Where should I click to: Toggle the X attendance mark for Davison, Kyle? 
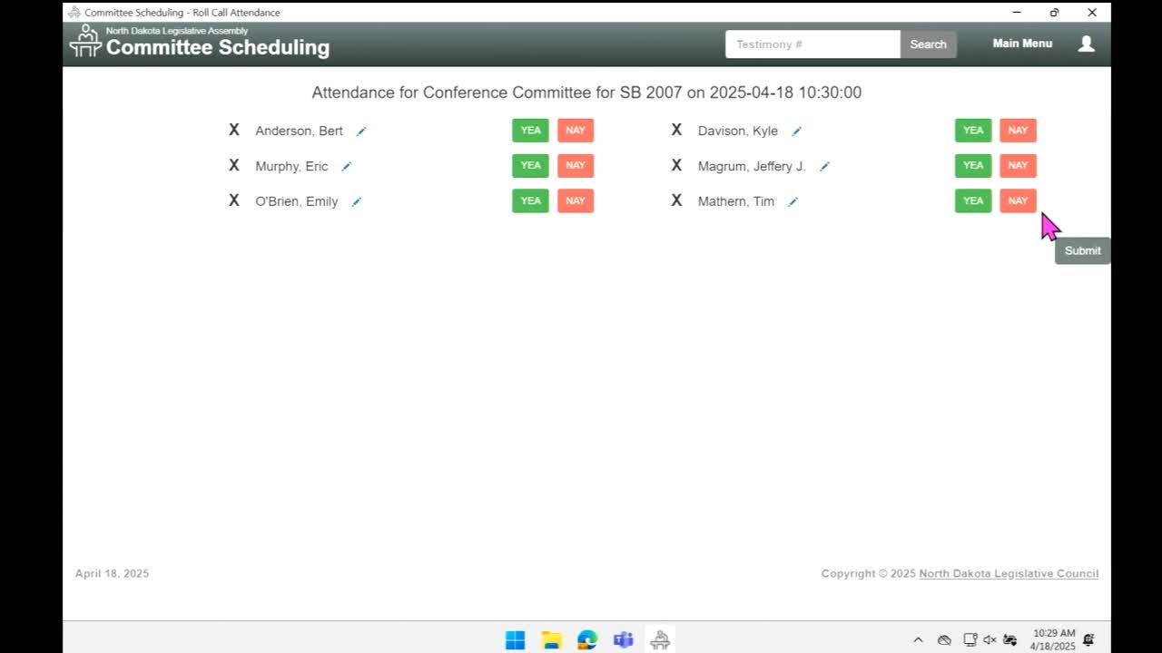click(x=676, y=131)
